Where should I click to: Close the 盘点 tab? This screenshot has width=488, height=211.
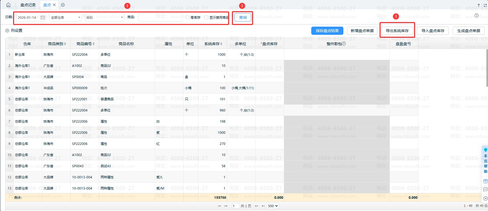54,5
